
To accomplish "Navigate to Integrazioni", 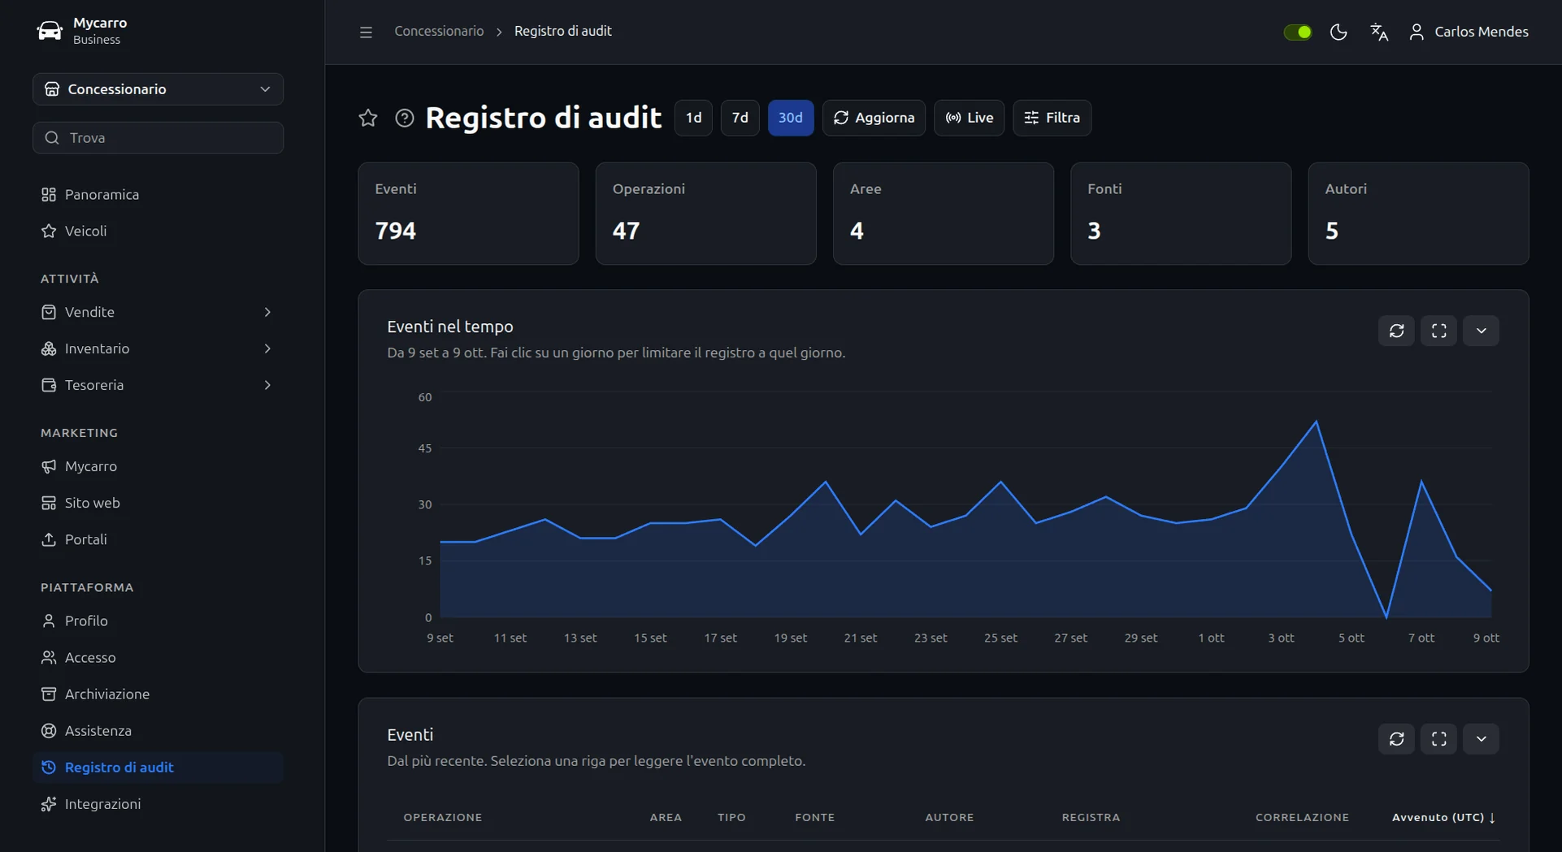I will click(158, 803).
